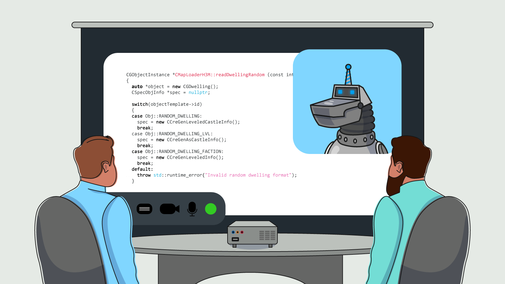
Task: Click the green call button
Action: pos(211,208)
